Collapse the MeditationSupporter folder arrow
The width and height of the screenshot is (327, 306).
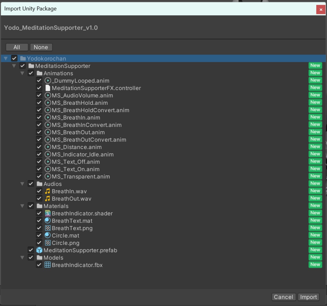(x=14, y=66)
